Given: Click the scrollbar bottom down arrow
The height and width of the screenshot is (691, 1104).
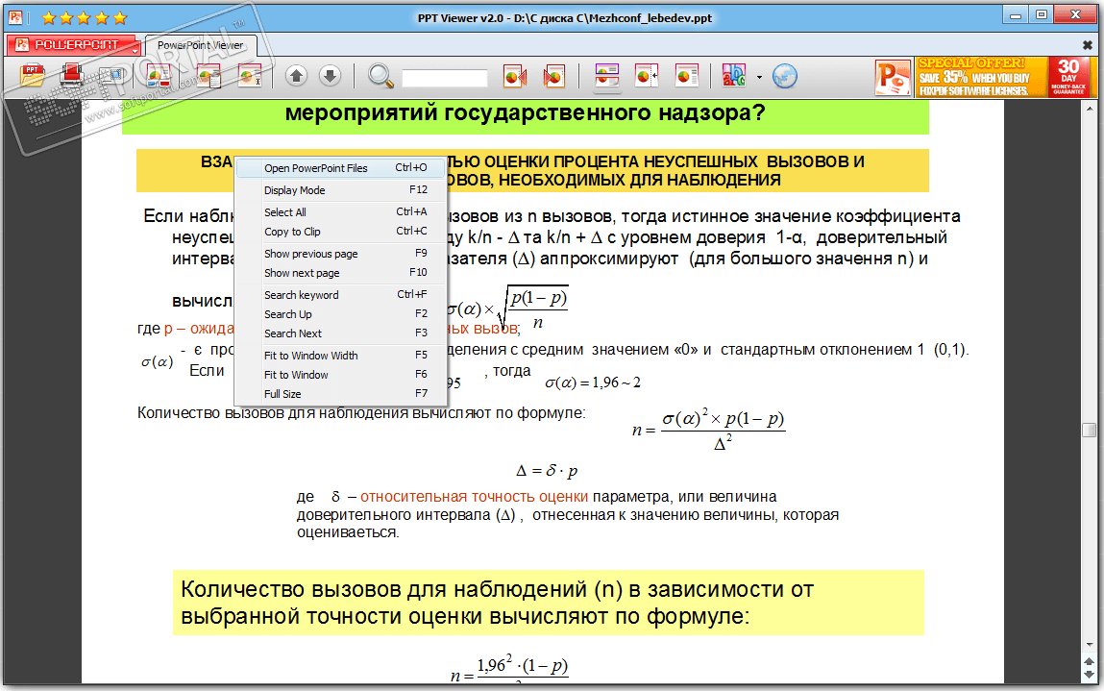Looking at the screenshot, I should (x=1090, y=645).
